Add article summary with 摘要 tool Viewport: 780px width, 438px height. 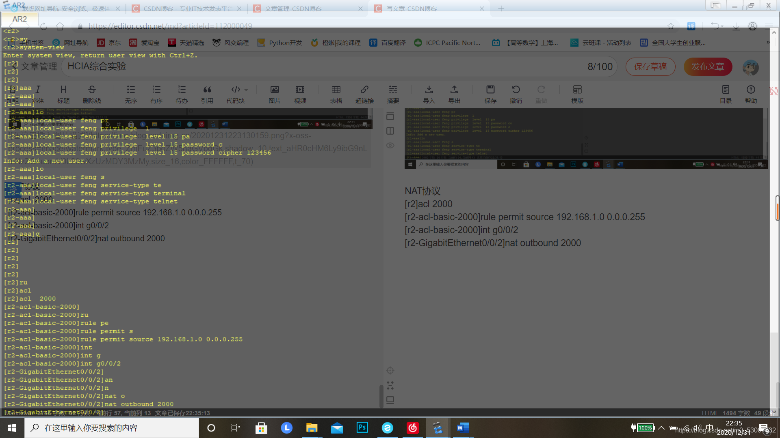coord(393,94)
